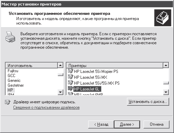Click the printer icon beside the instructions text

pos(10,37)
